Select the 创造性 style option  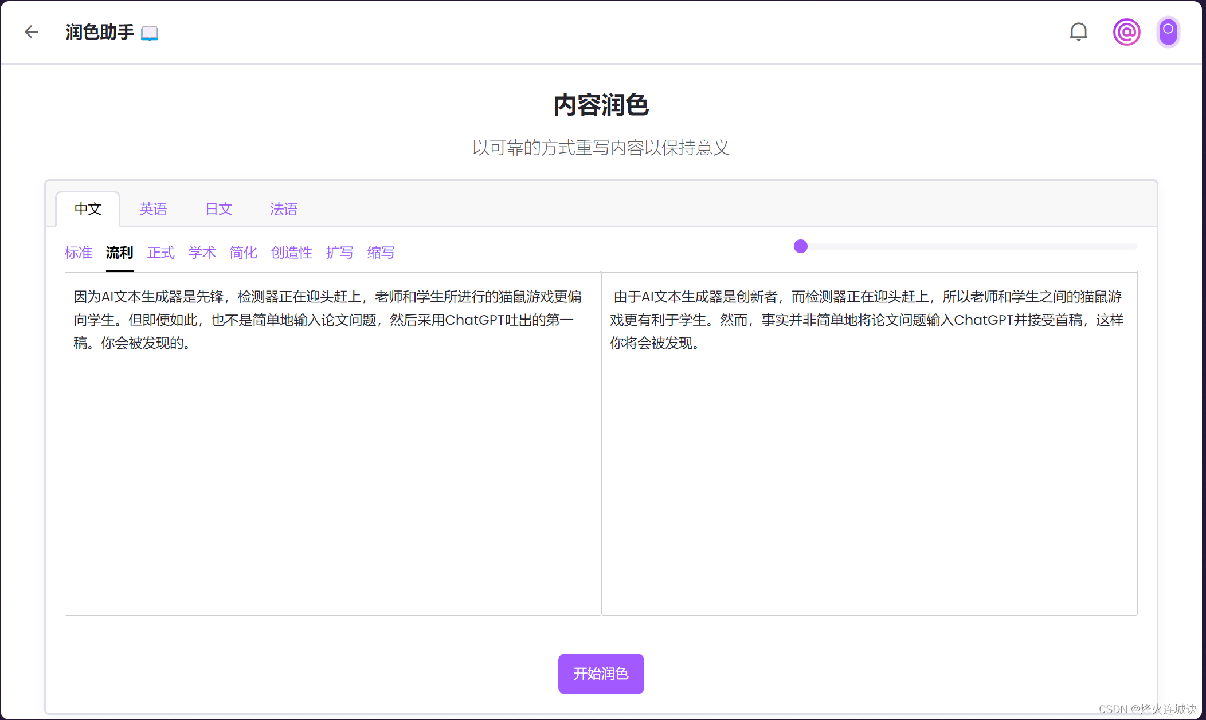291,253
